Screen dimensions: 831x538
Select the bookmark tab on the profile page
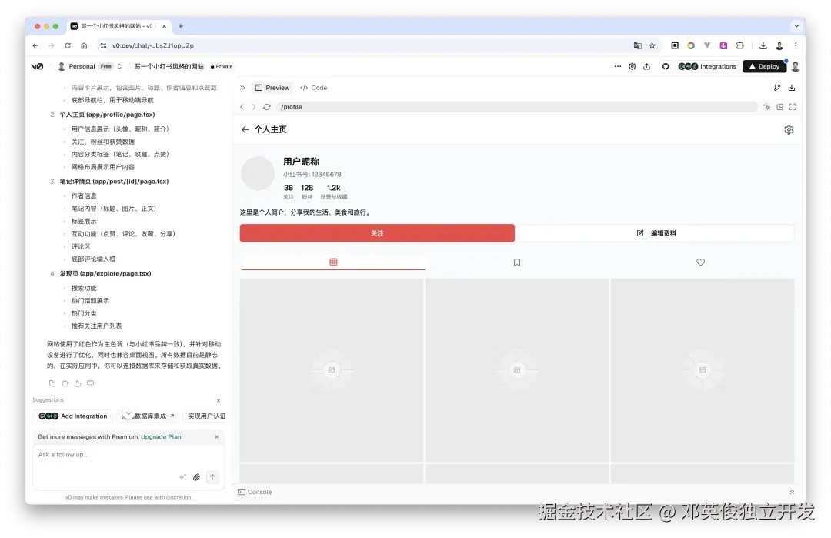516,262
